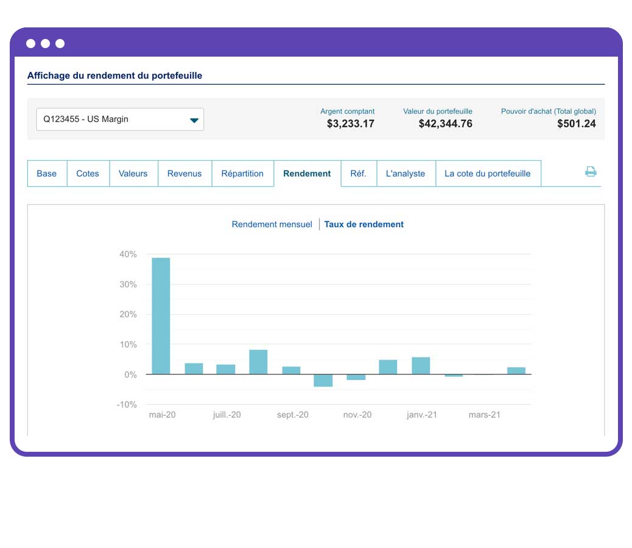Click the Pouvoir d'achat total amount
632x548 pixels.
575,123
